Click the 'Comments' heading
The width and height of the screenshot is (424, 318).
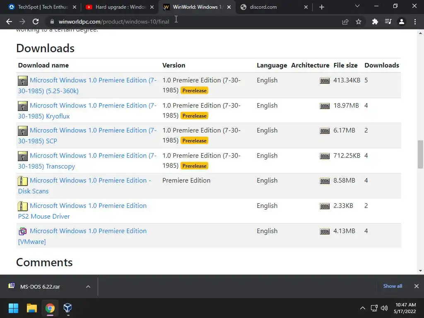[44, 262]
